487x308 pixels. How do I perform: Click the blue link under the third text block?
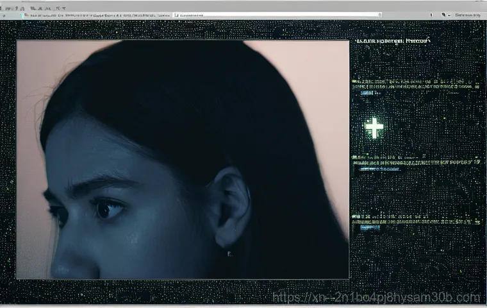pyautogui.click(x=367, y=226)
